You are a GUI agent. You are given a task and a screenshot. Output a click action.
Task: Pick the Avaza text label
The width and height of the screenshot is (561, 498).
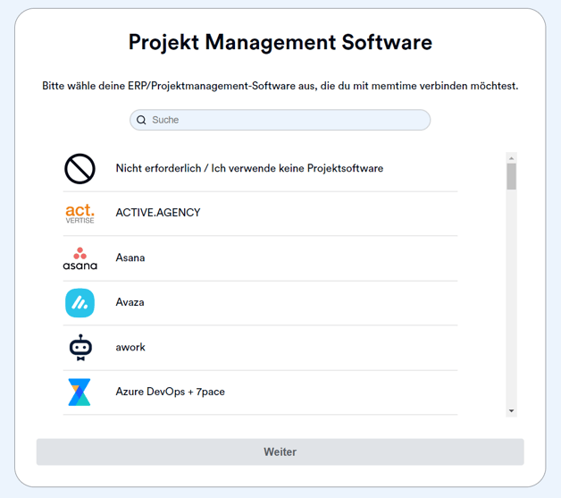click(130, 302)
